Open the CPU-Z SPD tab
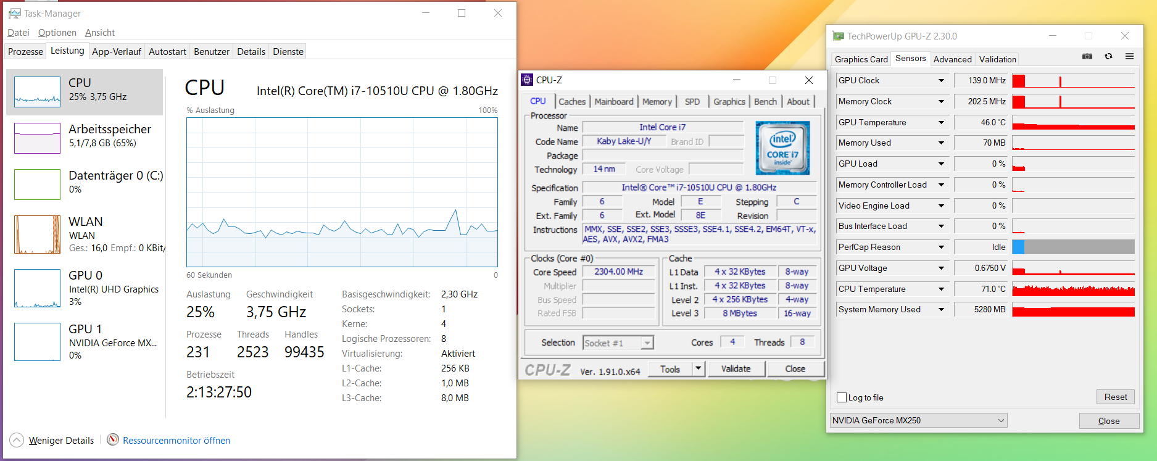The height and width of the screenshot is (461, 1157). tap(692, 102)
